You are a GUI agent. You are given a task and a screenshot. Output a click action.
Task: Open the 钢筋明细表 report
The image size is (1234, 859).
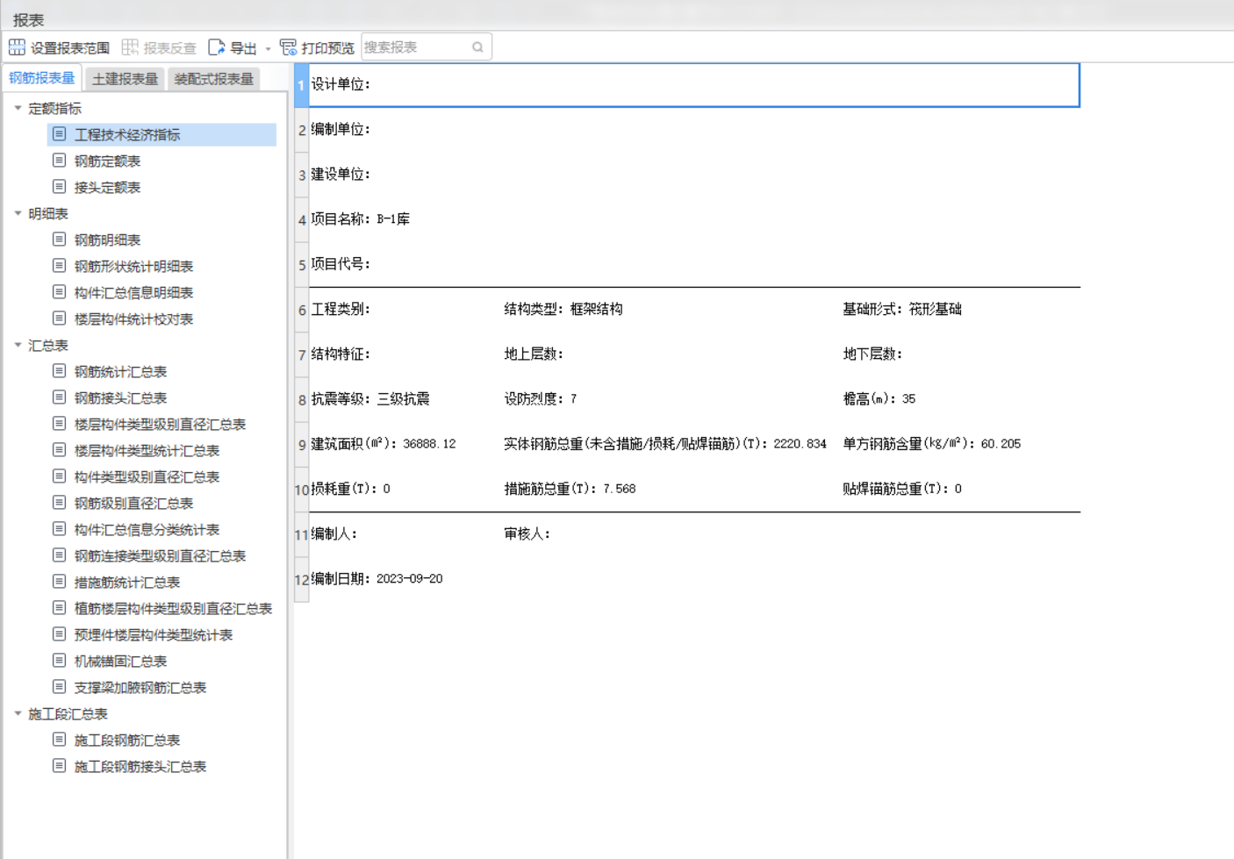pos(107,240)
